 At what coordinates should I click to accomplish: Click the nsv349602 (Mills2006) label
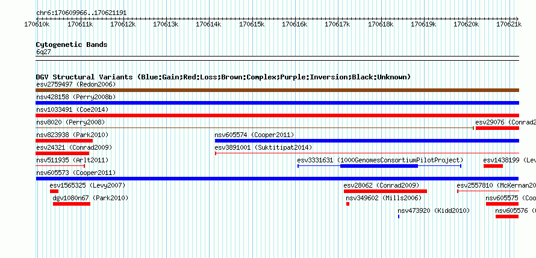pos(384,198)
